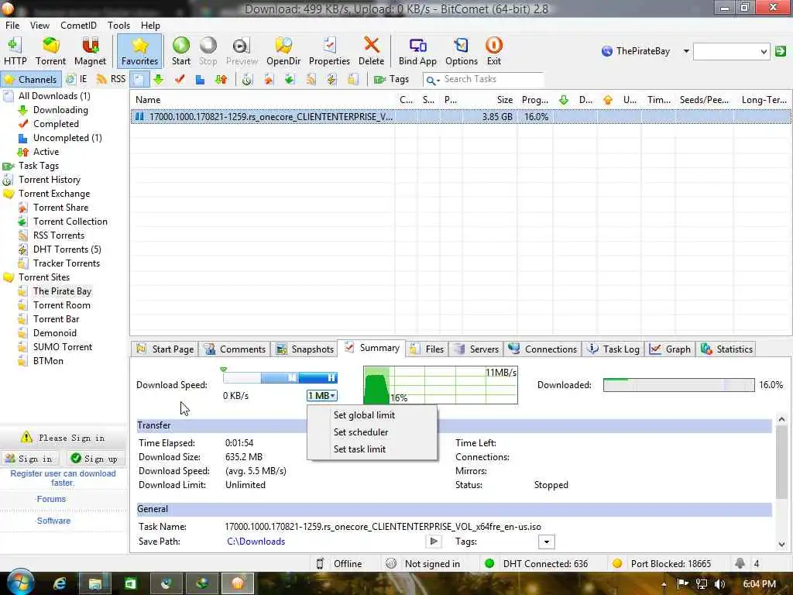Click the play arrow button beside Save Path
The width and height of the screenshot is (793, 595).
click(x=434, y=542)
